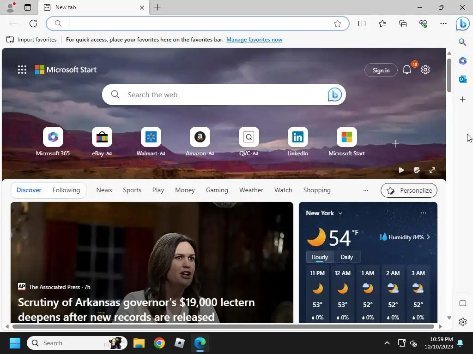Open Microsoft 365 sidebar icon
473x354 pixels.
coord(462,60)
